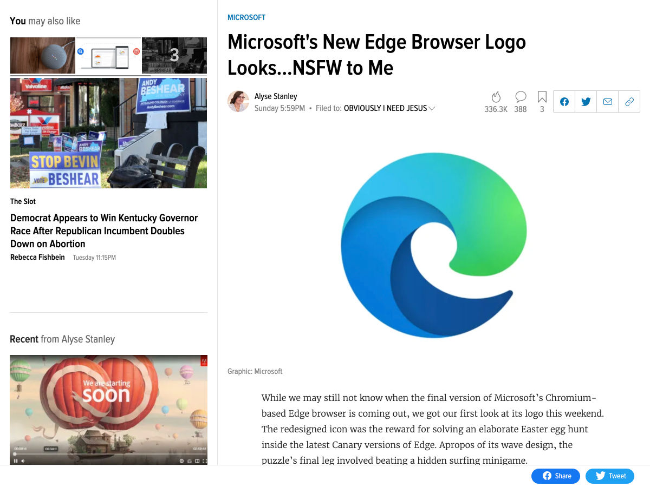650x487 pixels.
Task: Click the 'Recent from Alyse Stanley' heading
Action: (62, 339)
